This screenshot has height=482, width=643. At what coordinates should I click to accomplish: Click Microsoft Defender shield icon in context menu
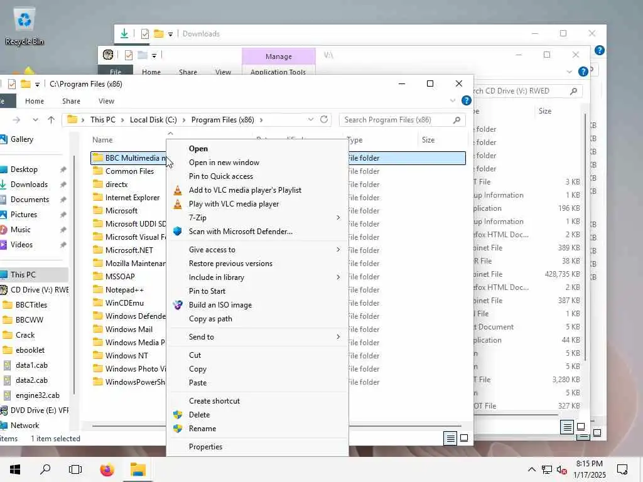[178, 232]
